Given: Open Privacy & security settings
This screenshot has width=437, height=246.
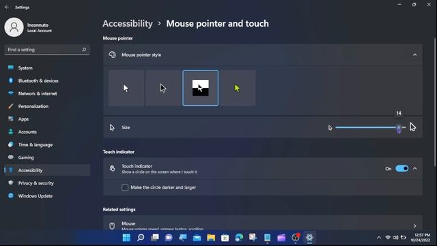Looking at the screenshot, I should point(47,183).
